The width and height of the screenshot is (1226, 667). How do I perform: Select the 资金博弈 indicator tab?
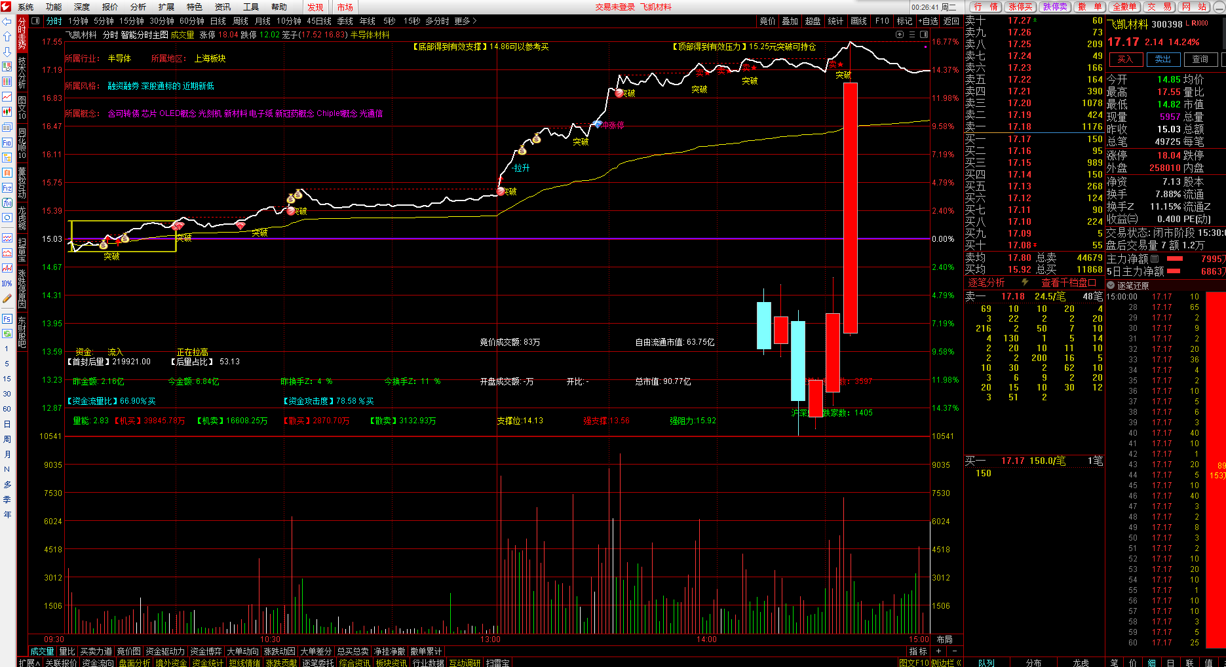pyautogui.click(x=206, y=651)
